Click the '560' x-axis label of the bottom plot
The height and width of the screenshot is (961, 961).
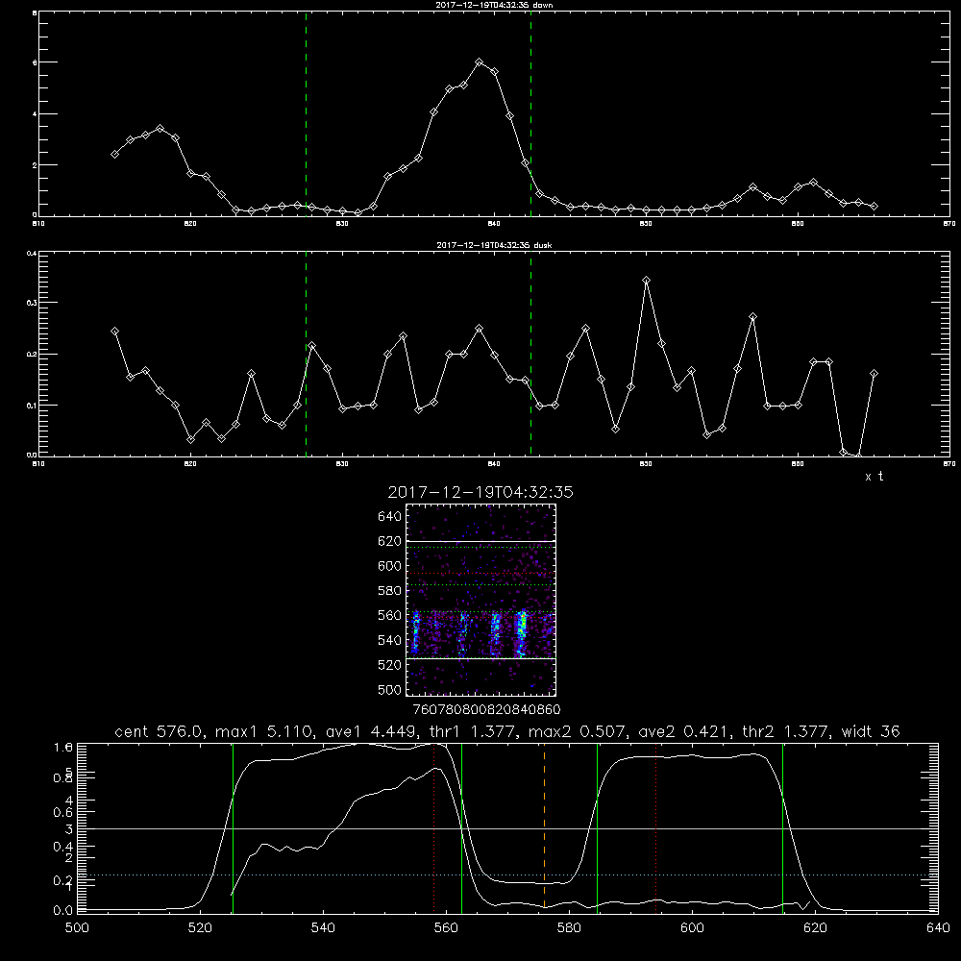point(446,928)
